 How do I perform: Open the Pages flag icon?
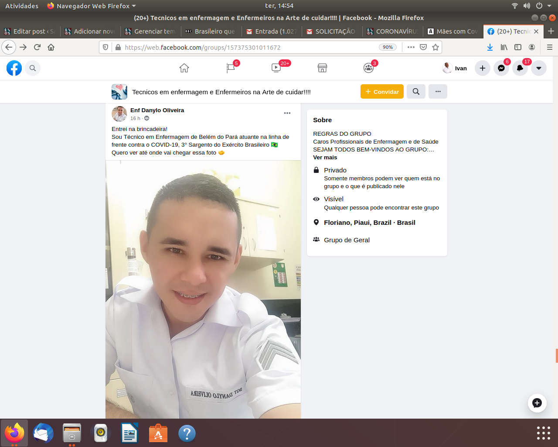point(231,68)
